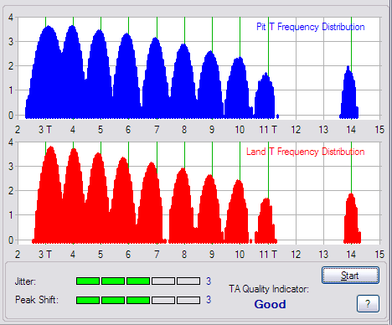392x325 pixels.
Task: Click the Jitter label
Action: 25,281
